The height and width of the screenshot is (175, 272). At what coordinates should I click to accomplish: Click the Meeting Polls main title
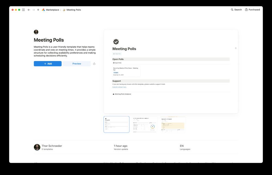49,40
